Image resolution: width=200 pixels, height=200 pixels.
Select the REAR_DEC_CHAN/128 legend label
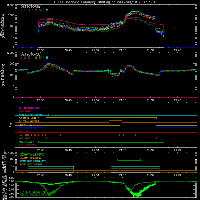point(33,161)
